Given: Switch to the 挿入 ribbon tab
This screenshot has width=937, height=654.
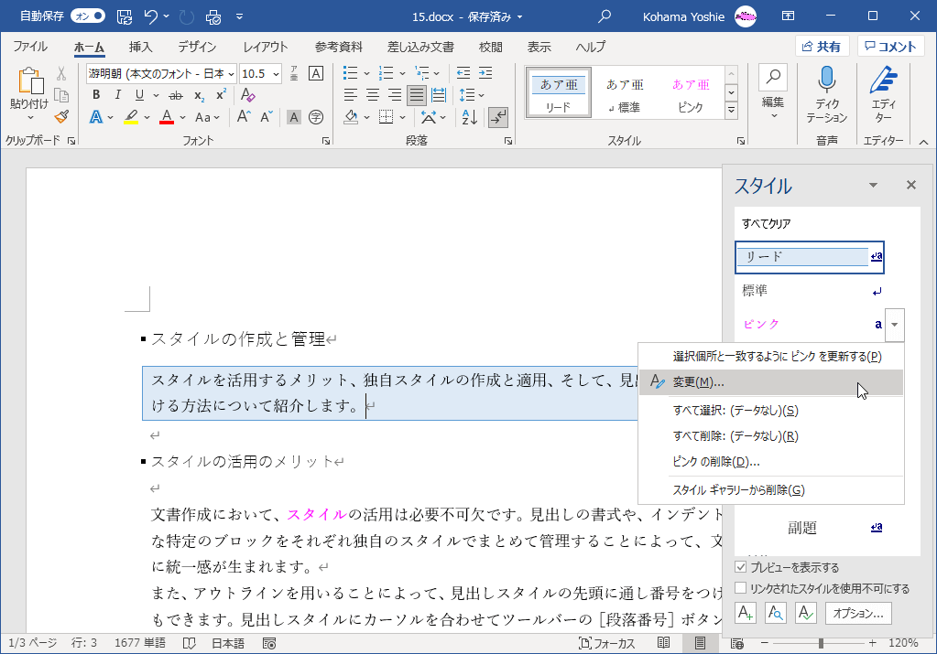Looking at the screenshot, I should pos(140,47).
